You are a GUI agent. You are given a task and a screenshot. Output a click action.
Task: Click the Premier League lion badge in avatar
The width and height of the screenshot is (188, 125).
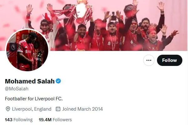point(13,47)
